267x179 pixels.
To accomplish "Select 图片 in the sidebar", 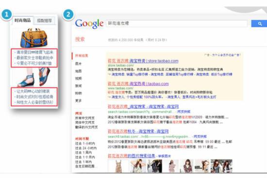I will pos(78,64).
